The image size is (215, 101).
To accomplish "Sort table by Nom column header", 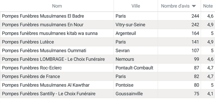I will coord(57,6).
